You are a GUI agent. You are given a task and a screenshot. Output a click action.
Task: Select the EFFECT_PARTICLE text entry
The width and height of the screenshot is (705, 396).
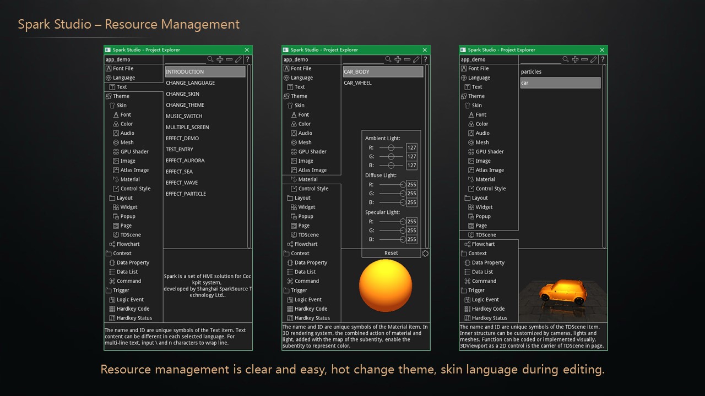186,194
